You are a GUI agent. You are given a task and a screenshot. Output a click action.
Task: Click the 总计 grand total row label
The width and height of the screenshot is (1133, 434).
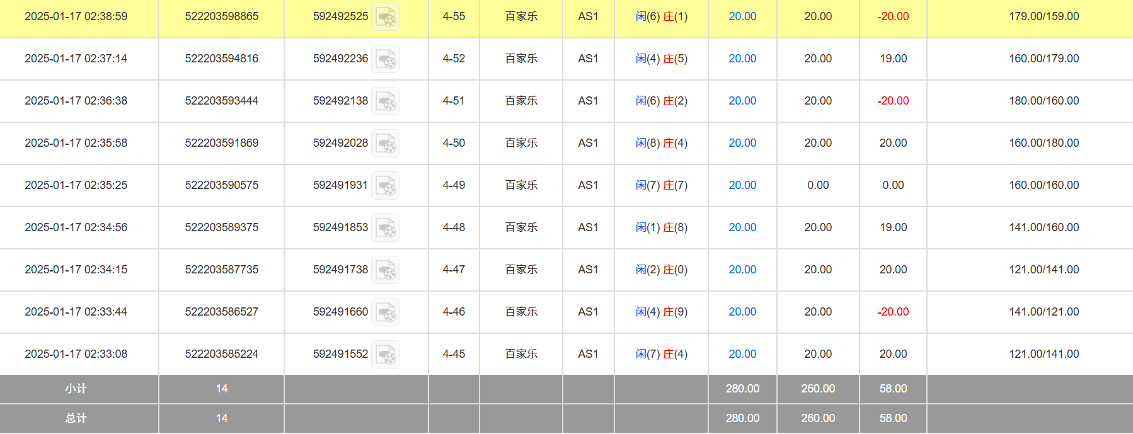pos(76,418)
